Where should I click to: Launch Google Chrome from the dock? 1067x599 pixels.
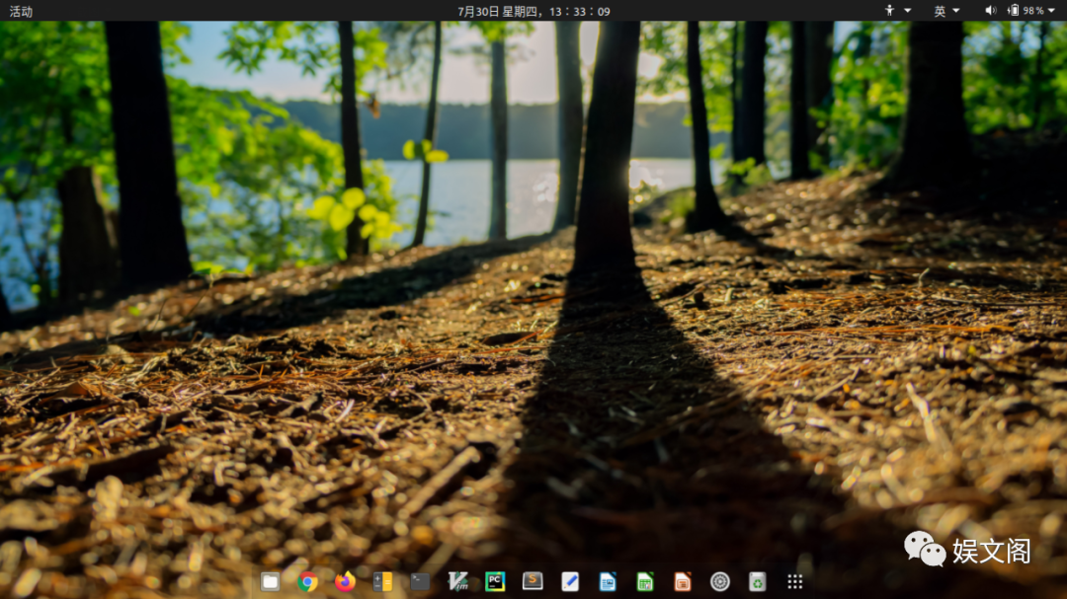[307, 581]
